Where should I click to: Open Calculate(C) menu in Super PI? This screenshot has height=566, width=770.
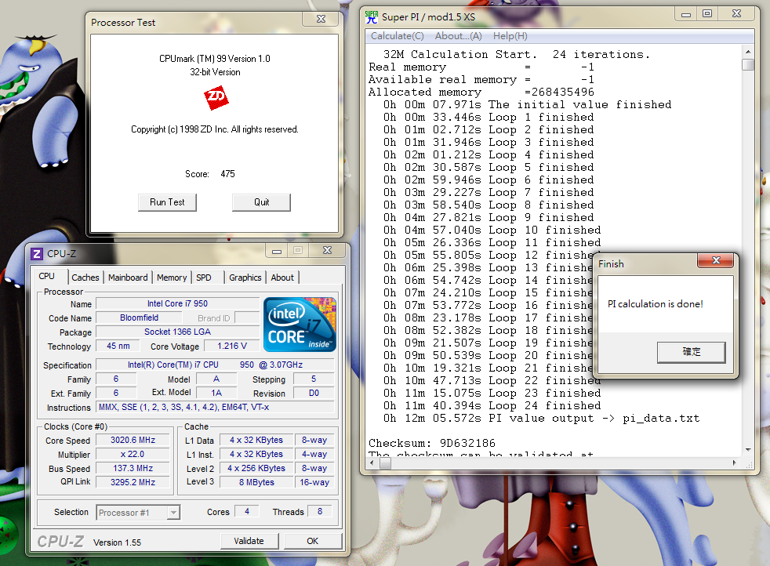(x=398, y=36)
